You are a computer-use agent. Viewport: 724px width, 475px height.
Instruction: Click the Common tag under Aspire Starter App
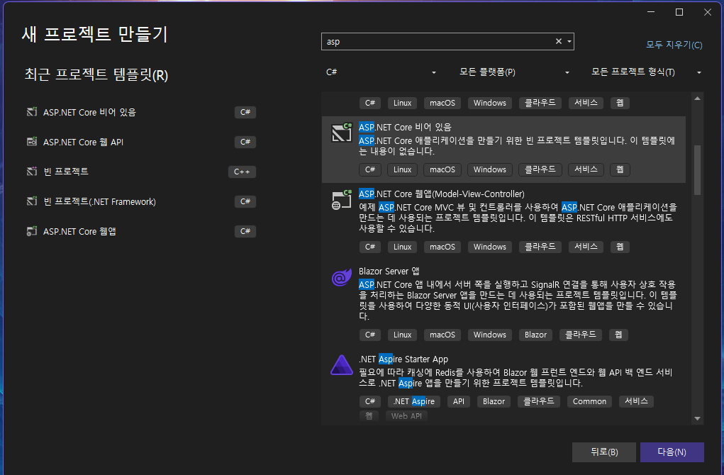tap(589, 401)
